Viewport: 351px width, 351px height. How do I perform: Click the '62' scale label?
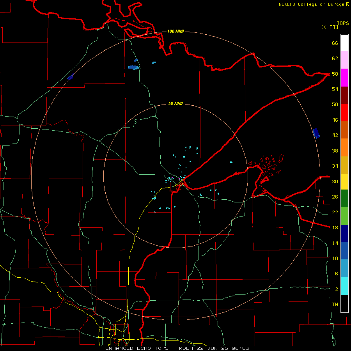(x=335, y=58)
